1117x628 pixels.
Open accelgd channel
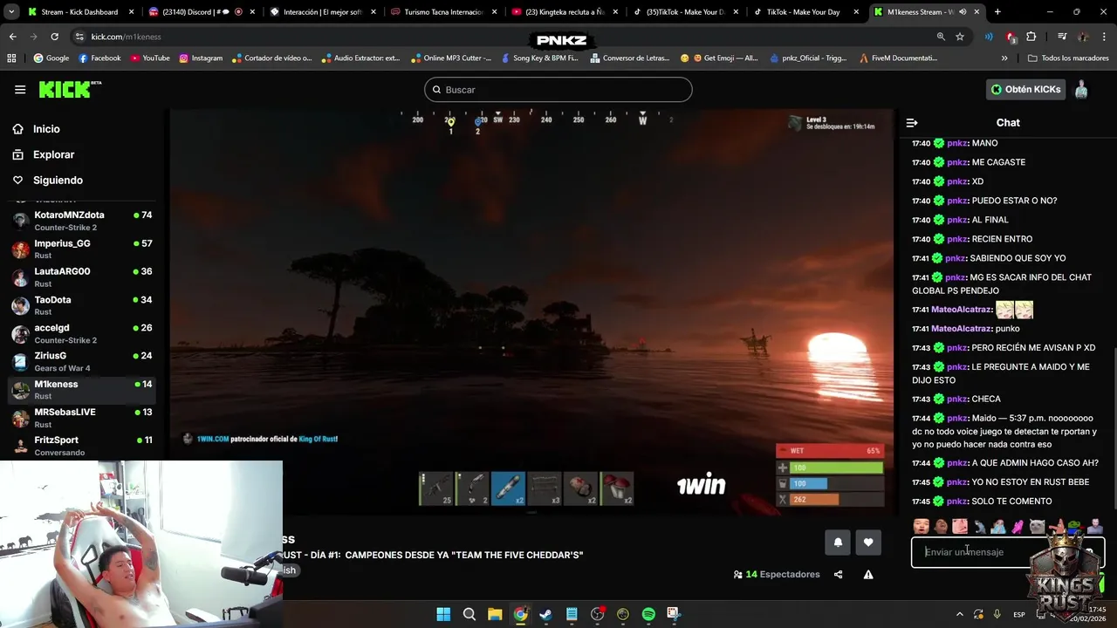click(82, 333)
